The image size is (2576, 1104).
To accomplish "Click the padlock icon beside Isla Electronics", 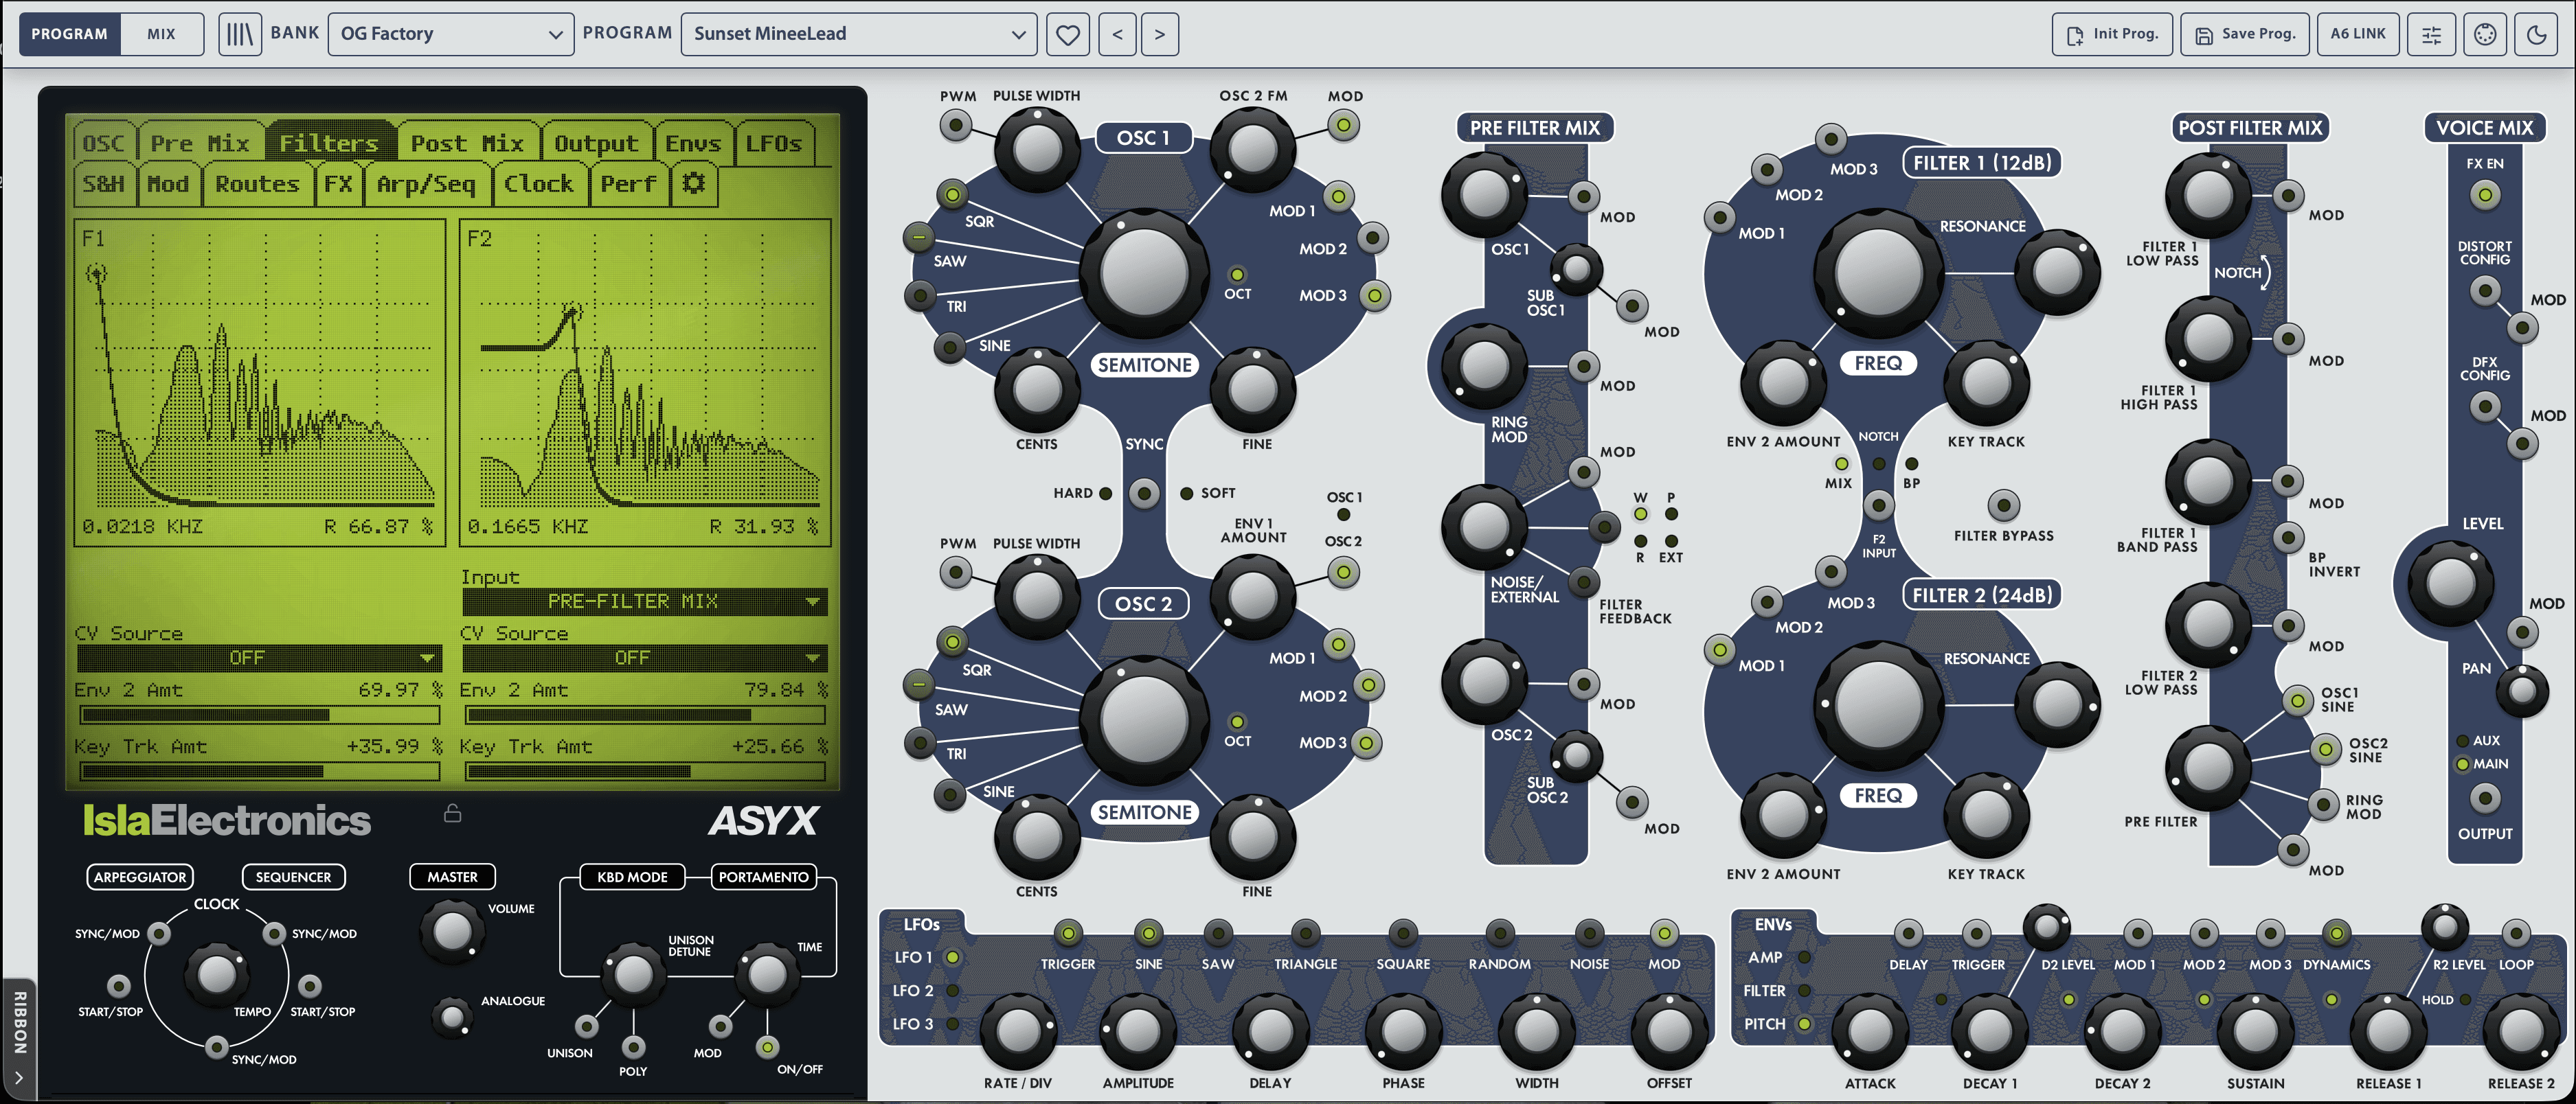I will [453, 814].
